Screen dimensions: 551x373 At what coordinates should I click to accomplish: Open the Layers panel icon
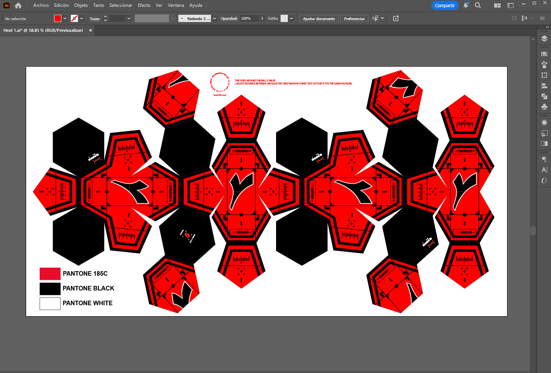[x=544, y=38]
